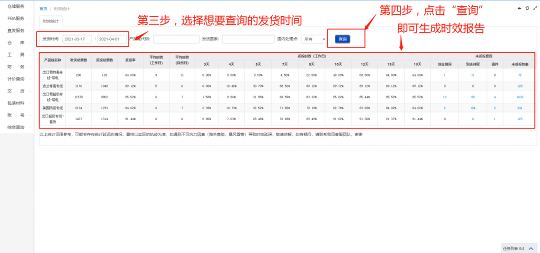Open 到达待取 link 104
Image resolution: width=540 pixels, height=253 pixels.
pyautogui.click(x=473, y=108)
